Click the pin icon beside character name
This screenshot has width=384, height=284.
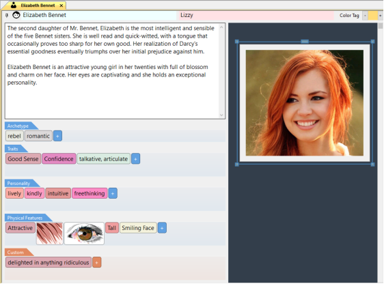pyautogui.click(x=7, y=15)
